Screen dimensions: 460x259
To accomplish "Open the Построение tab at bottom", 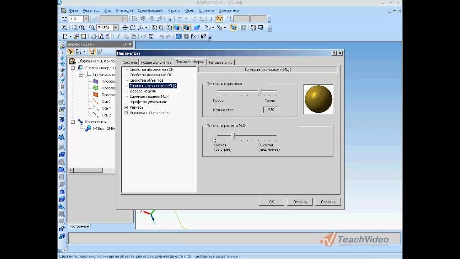I will pos(79,226).
